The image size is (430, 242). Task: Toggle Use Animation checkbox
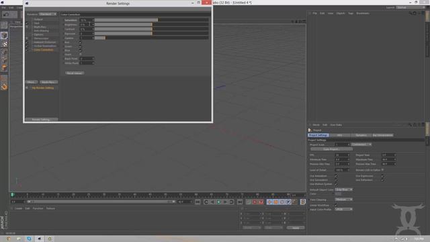(x=336, y=176)
